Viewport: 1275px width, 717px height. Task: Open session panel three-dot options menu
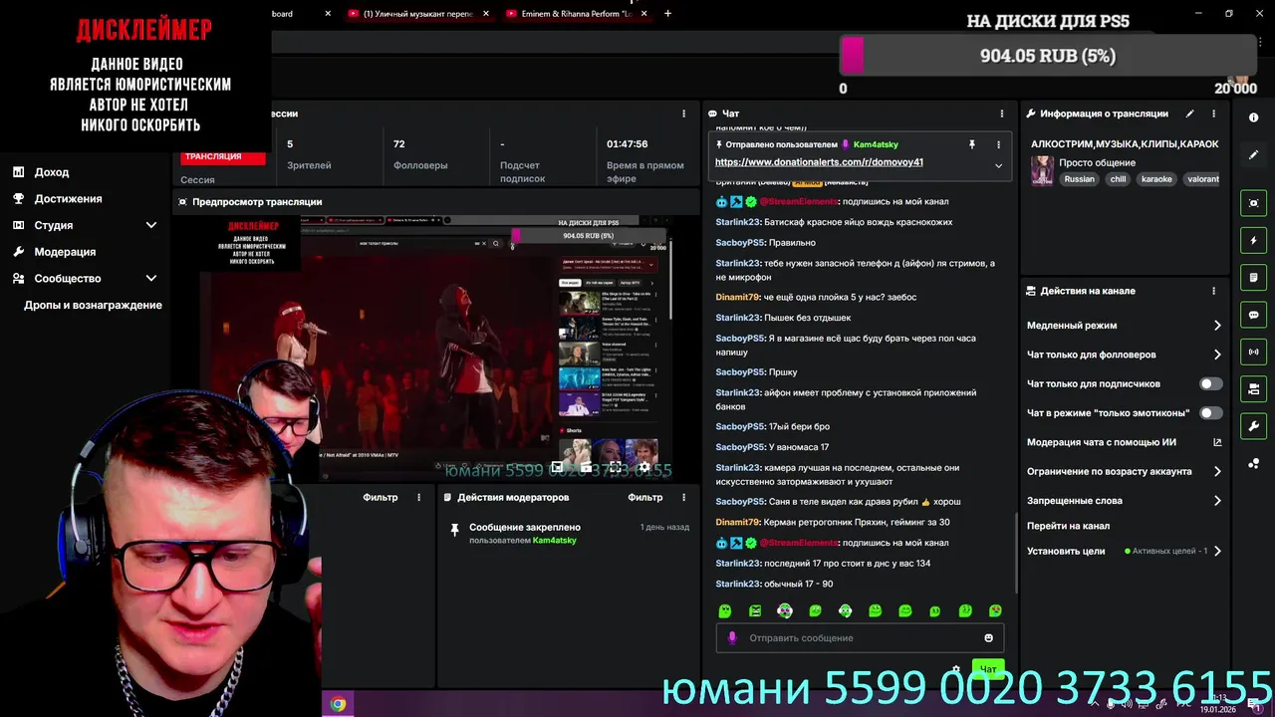tap(683, 114)
